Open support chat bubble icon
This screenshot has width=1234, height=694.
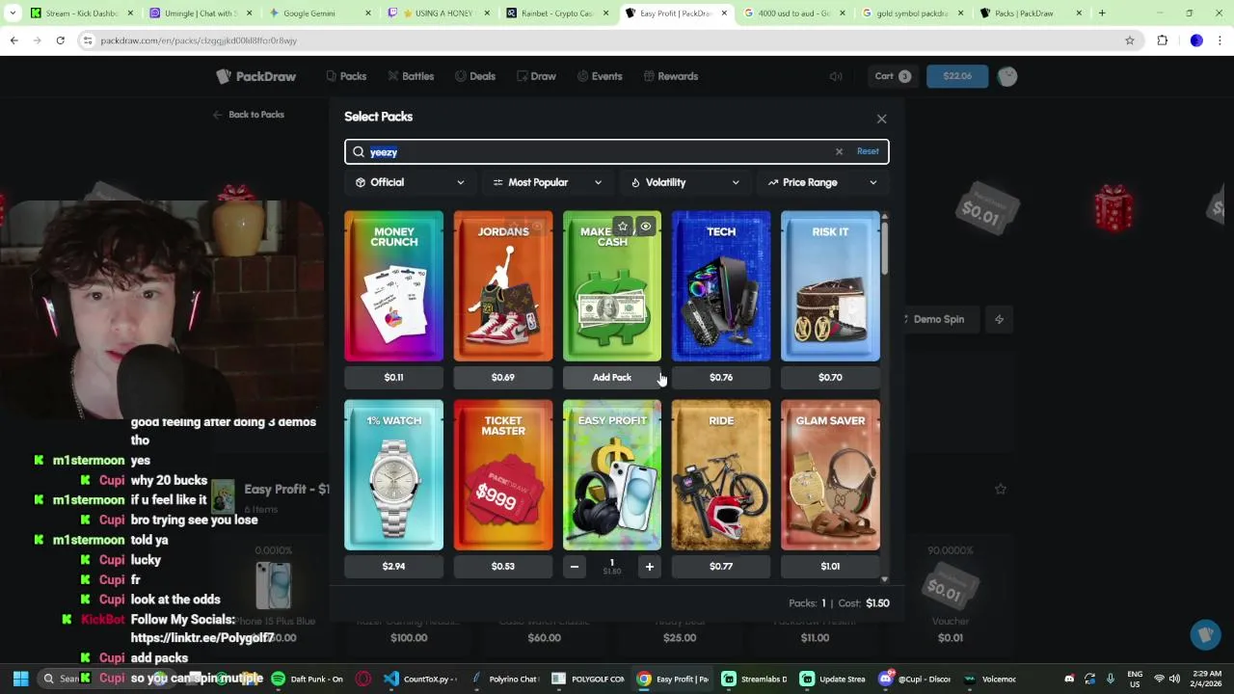click(1204, 635)
